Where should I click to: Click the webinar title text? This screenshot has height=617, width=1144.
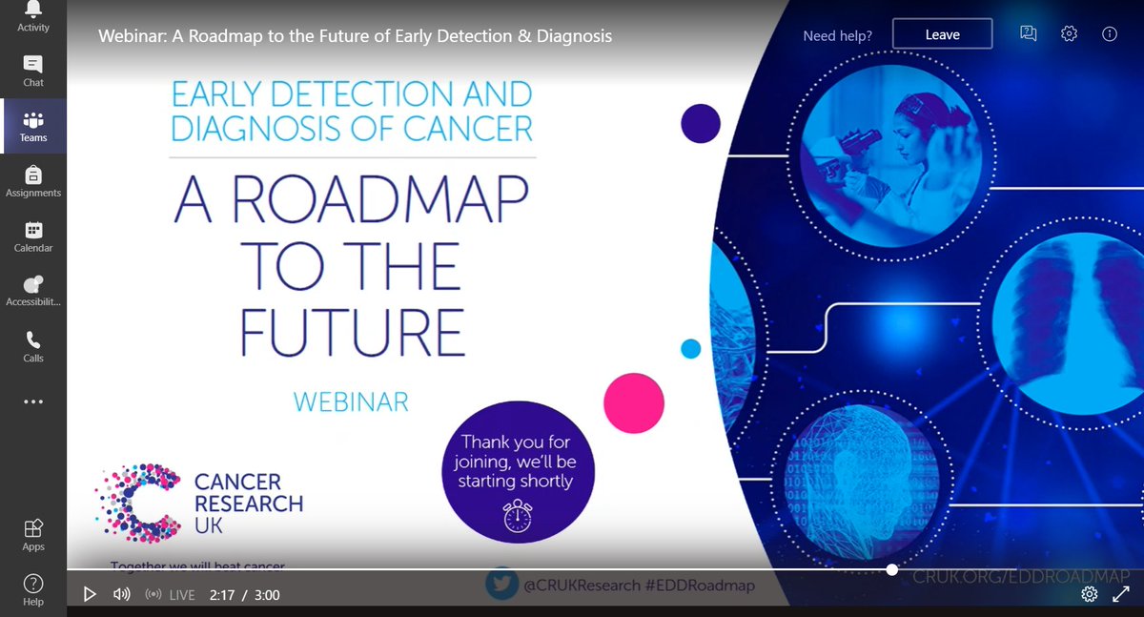(356, 36)
